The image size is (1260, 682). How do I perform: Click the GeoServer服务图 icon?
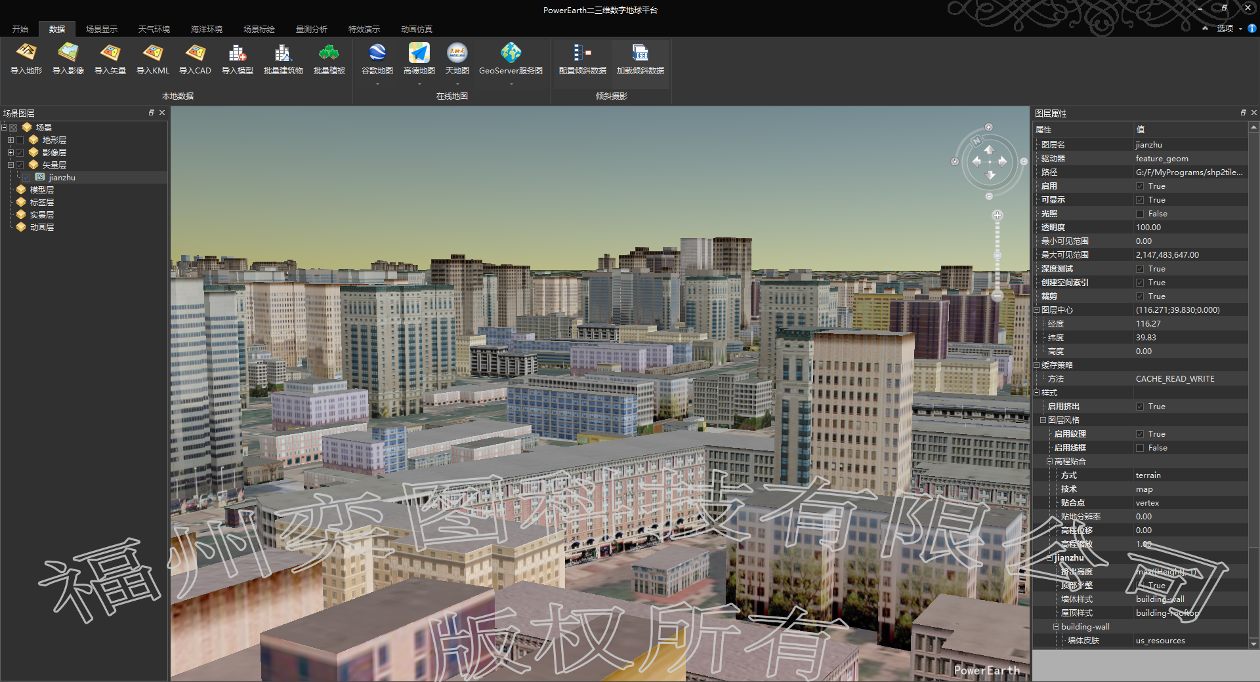(511, 52)
